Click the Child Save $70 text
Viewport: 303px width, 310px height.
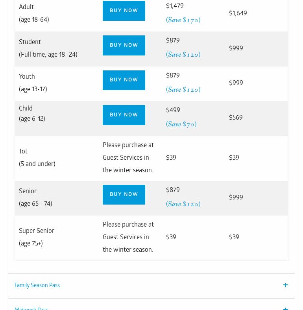(181, 124)
